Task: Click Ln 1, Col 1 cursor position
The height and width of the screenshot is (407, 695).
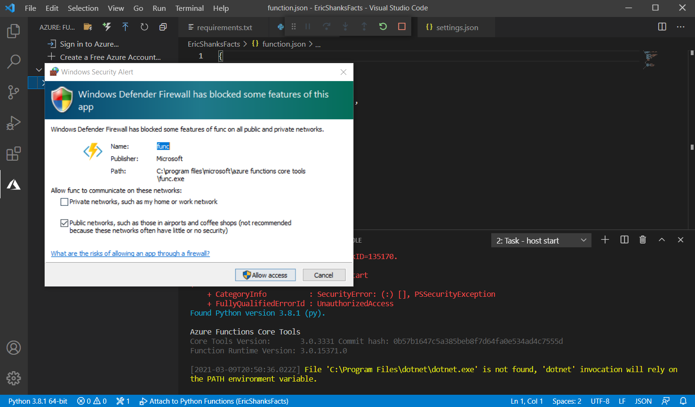Action: coord(527,401)
